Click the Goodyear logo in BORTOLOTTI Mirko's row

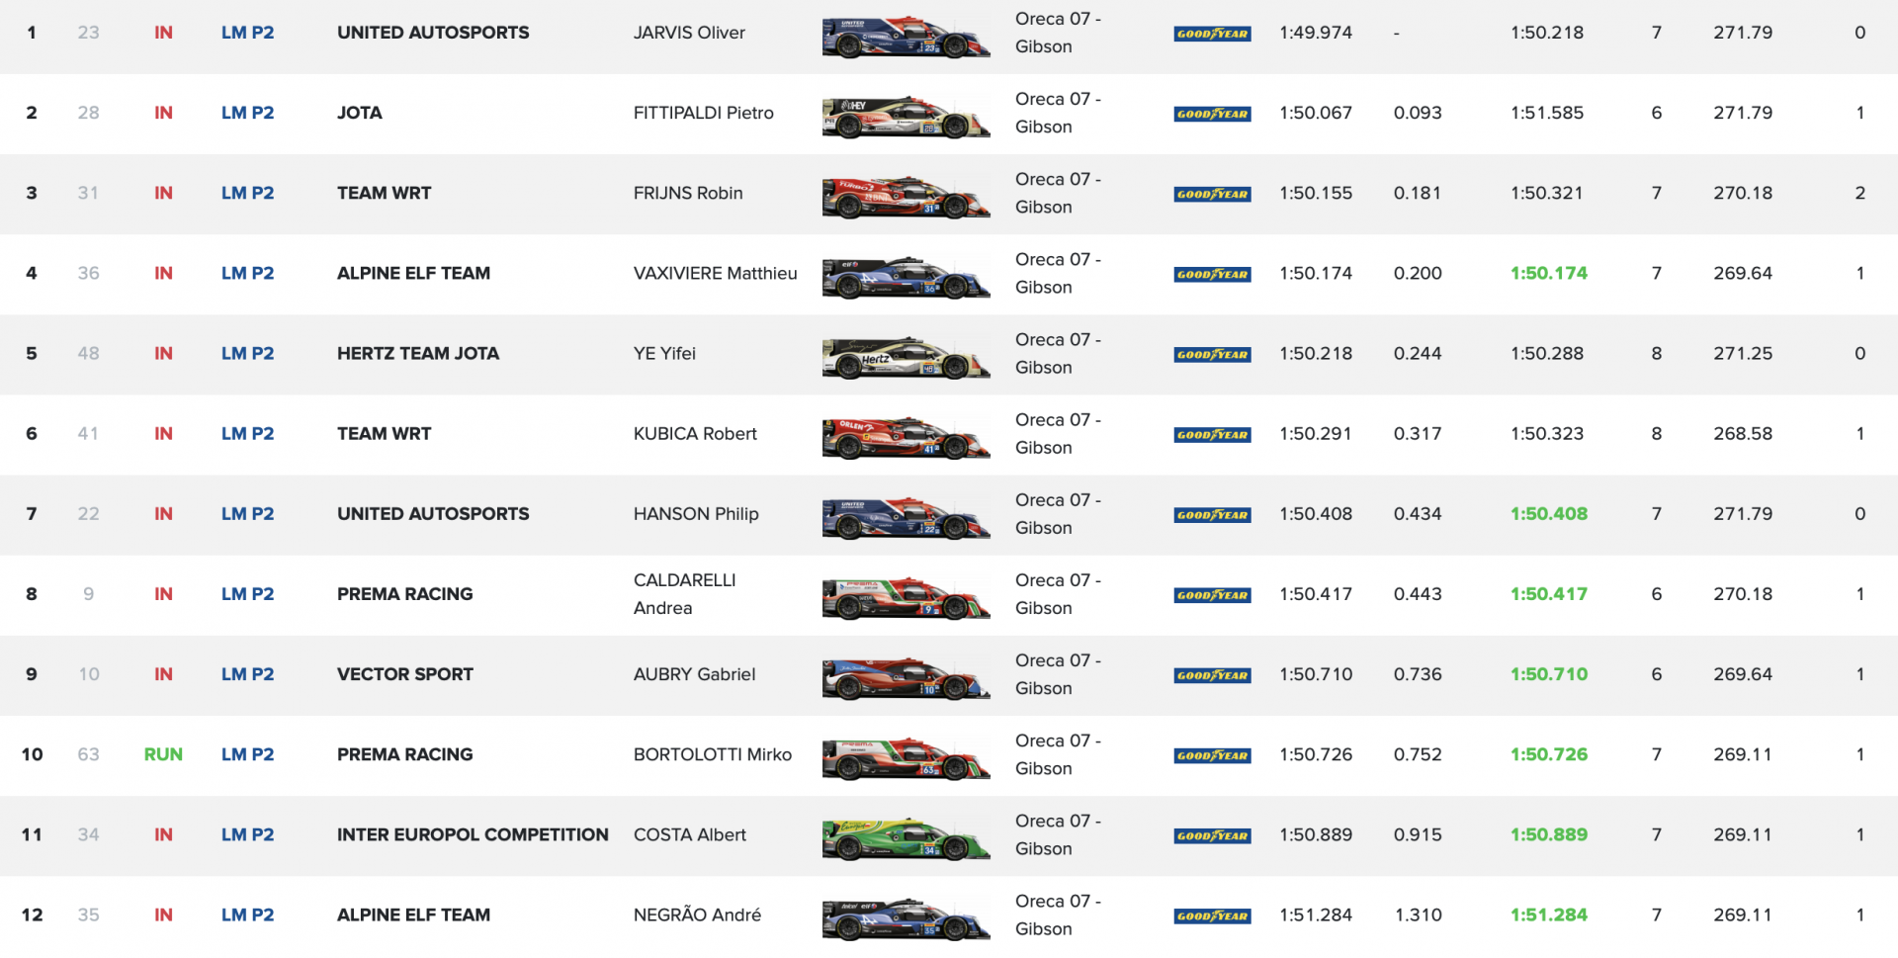(x=1212, y=756)
